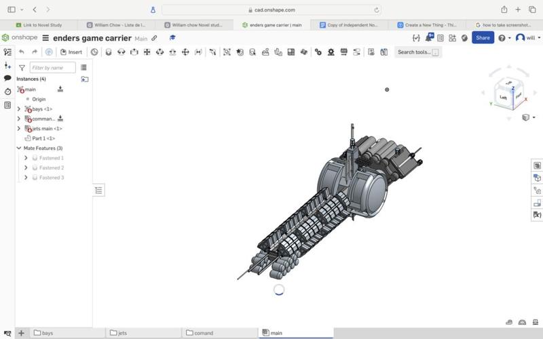
Task: Click the list view icon beside filter box
Action: pyautogui.click(x=83, y=67)
